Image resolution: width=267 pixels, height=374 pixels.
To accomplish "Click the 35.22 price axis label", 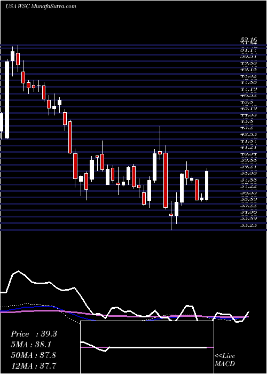I will tap(249, 205).
